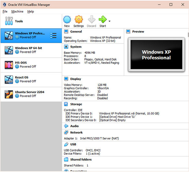Open the Display settings header link
Screen dimensions: 189x172
(x=76, y=79)
